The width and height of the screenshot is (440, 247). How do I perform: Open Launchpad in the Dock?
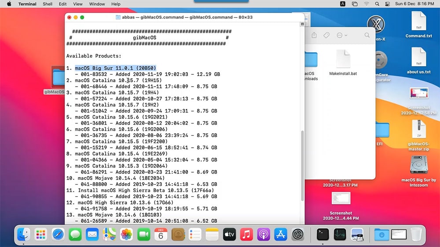point(40,234)
